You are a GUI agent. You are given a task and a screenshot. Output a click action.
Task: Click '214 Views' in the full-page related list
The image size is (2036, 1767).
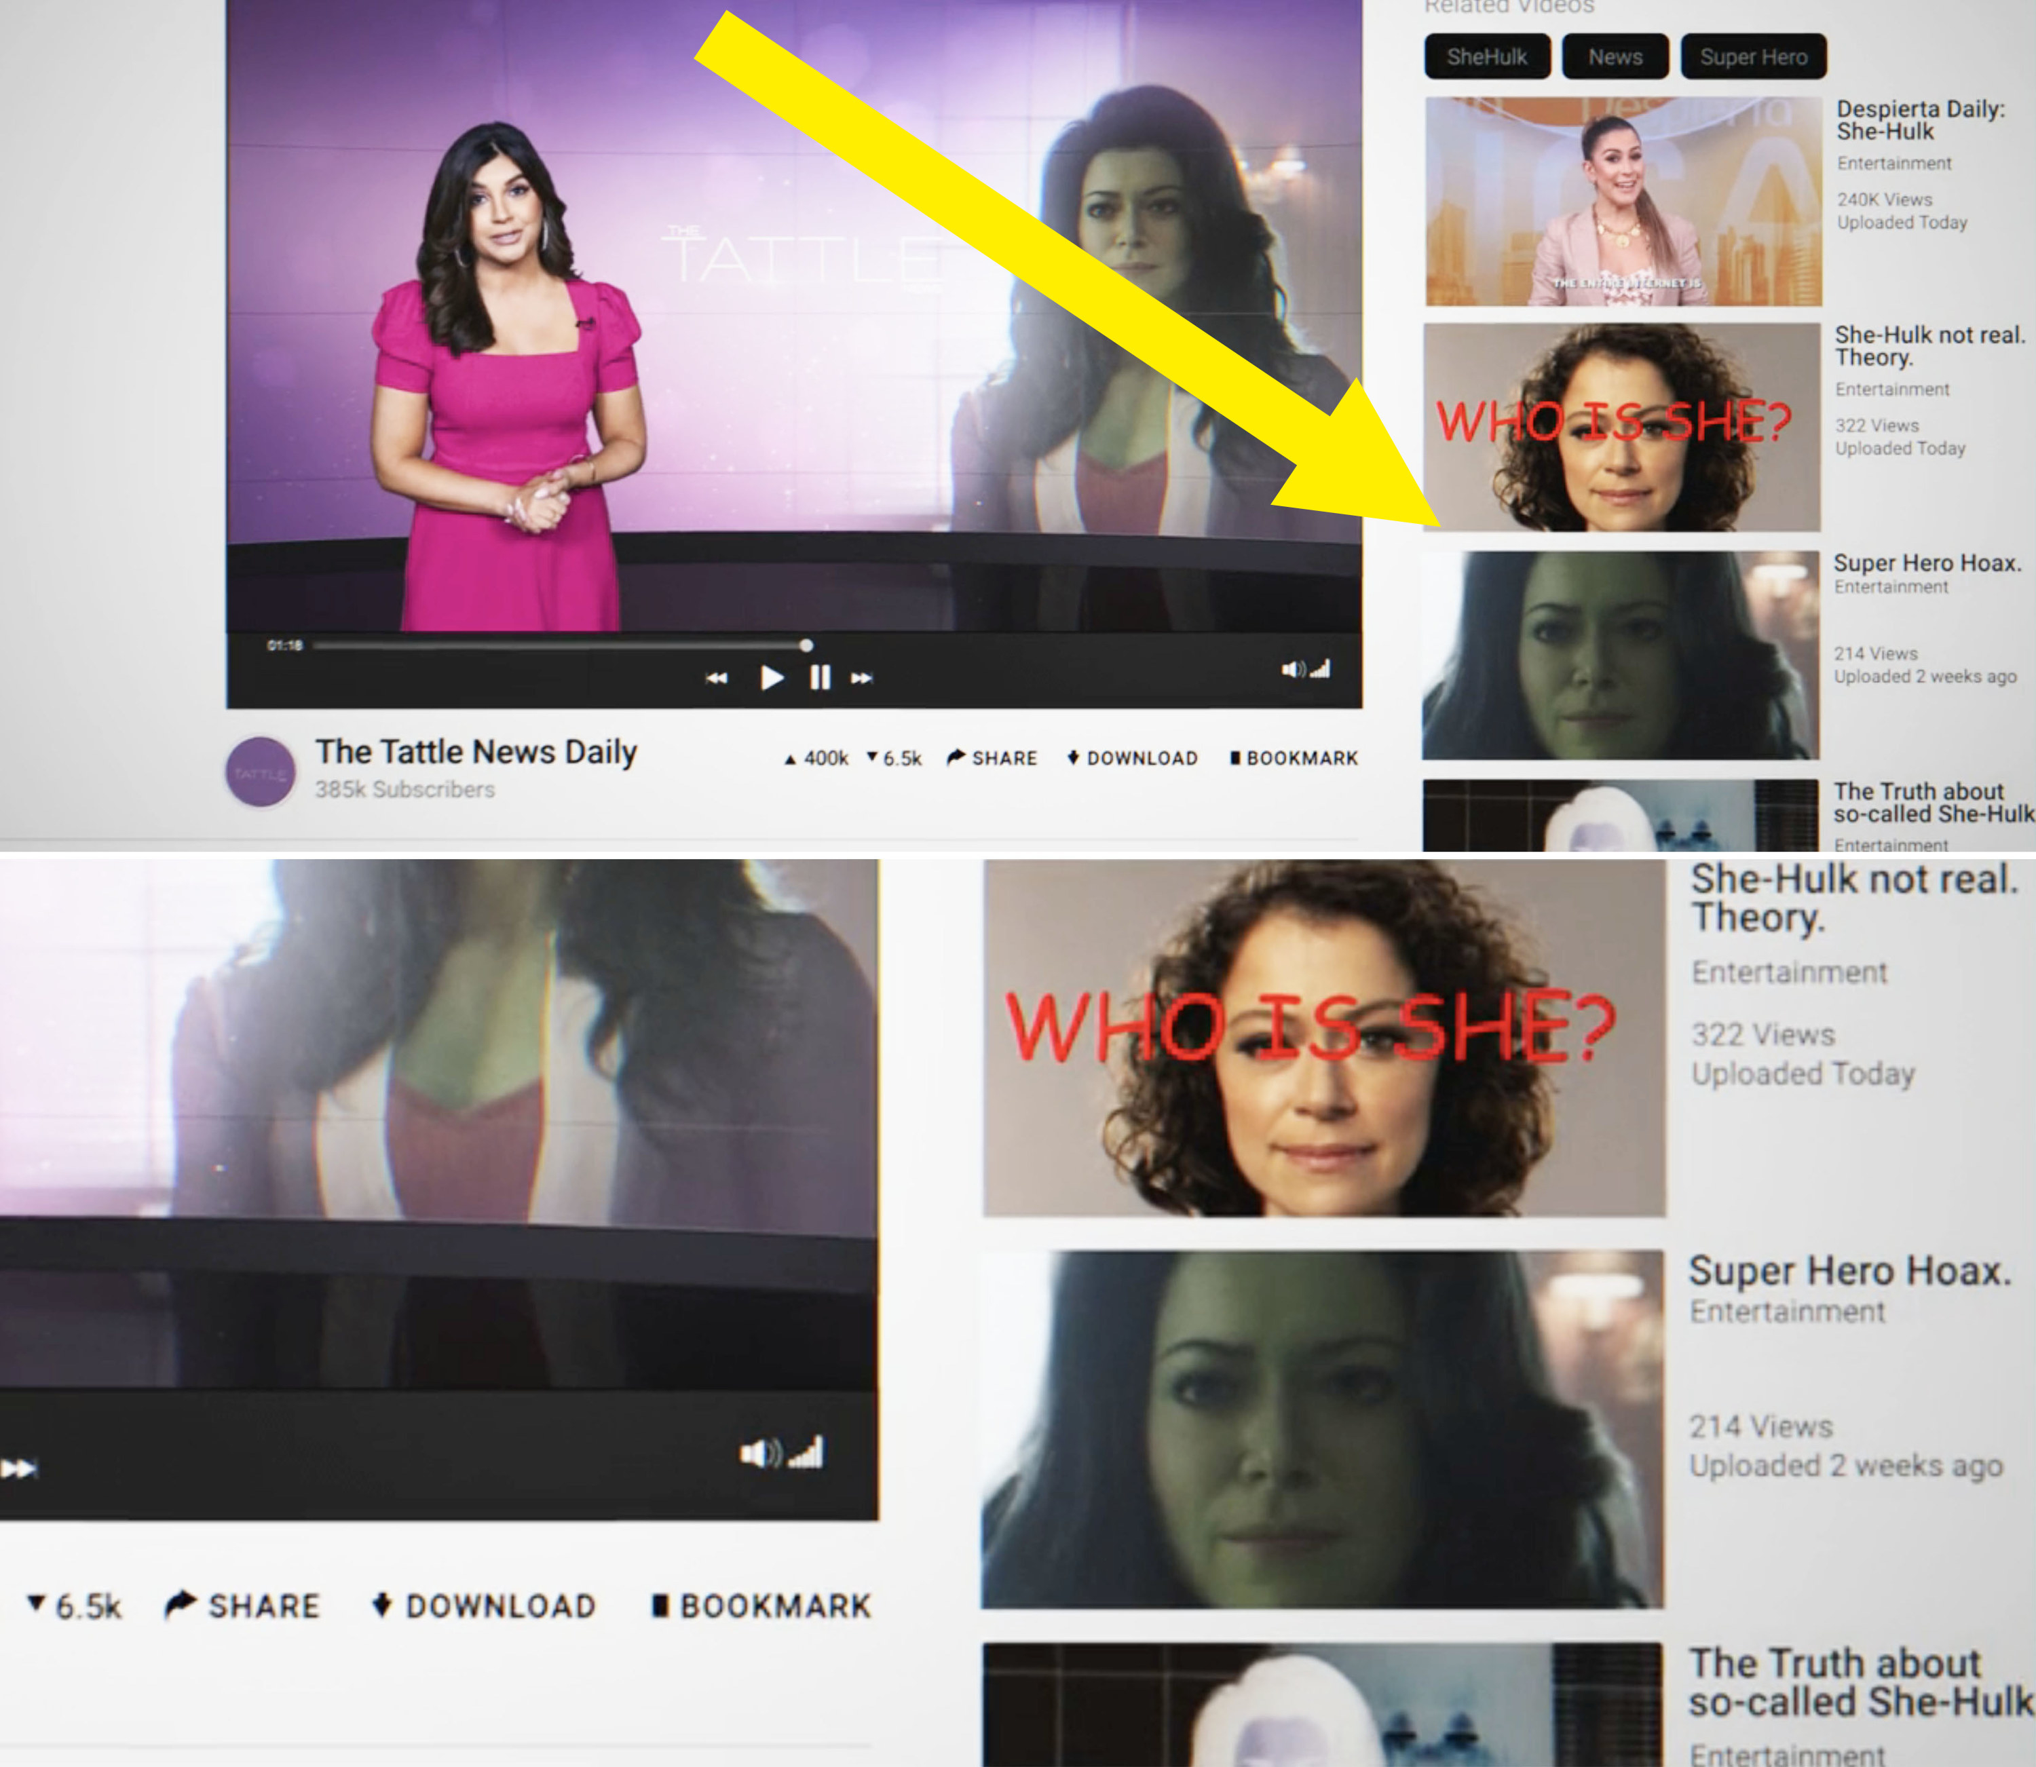pos(1875,653)
